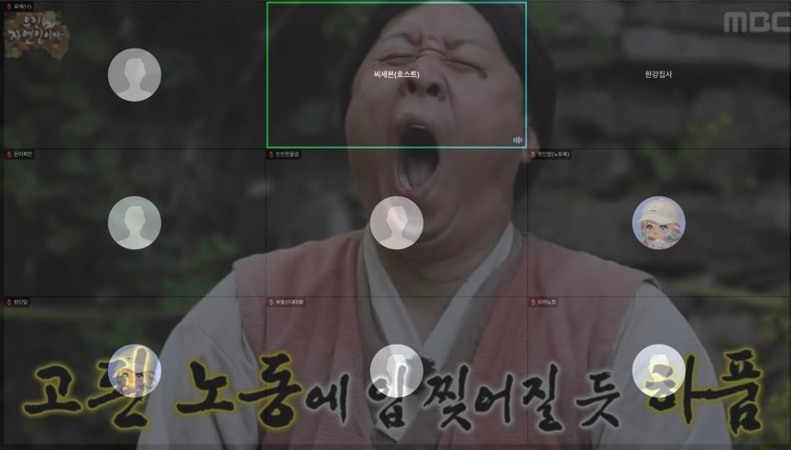Select the white-cap anime avatar of 현인영(노트북)
This screenshot has height=450, width=791.
[x=659, y=223]
